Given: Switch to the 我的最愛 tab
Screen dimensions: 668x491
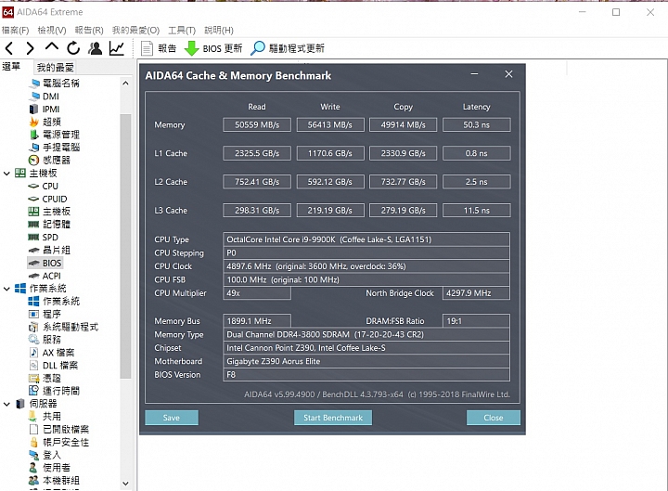Looking at the screenshot, I should tap(56, 67).
